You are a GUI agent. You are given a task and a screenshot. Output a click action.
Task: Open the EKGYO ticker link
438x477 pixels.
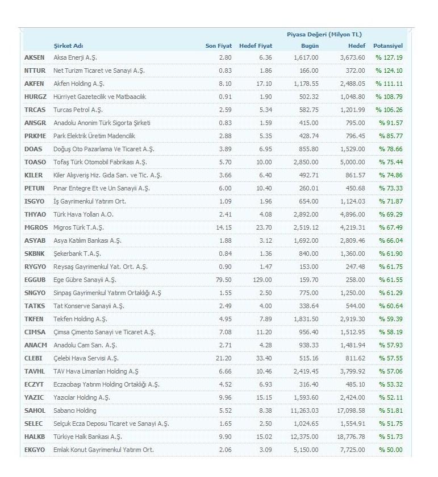coord(35,450)
